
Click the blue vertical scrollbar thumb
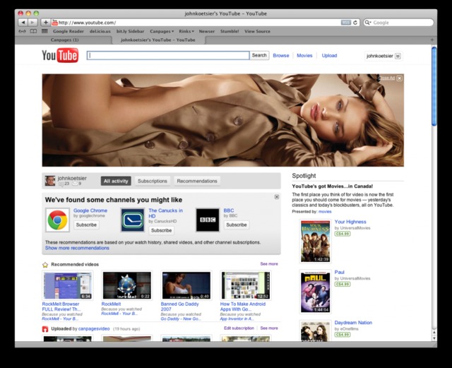[x=434, y=86]
